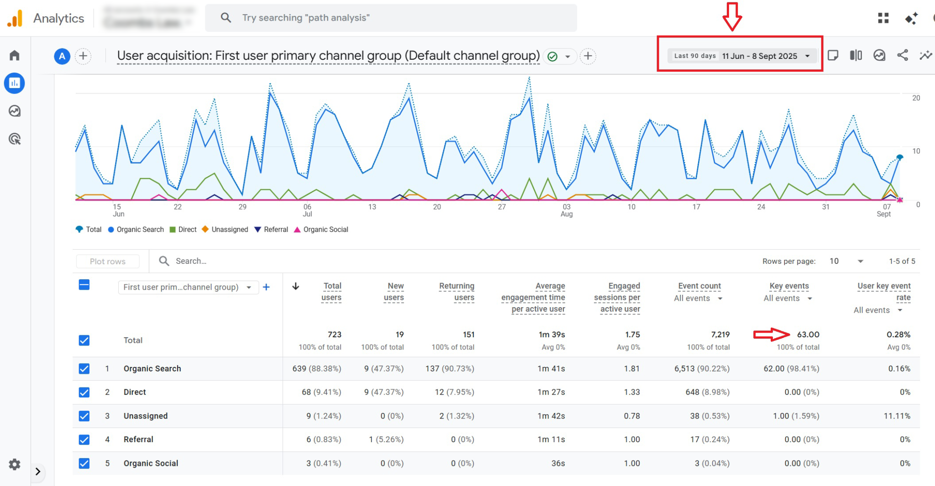Open the Reports icon in sidebar
The image size is (935, 486).
click(x=15, y=84)
